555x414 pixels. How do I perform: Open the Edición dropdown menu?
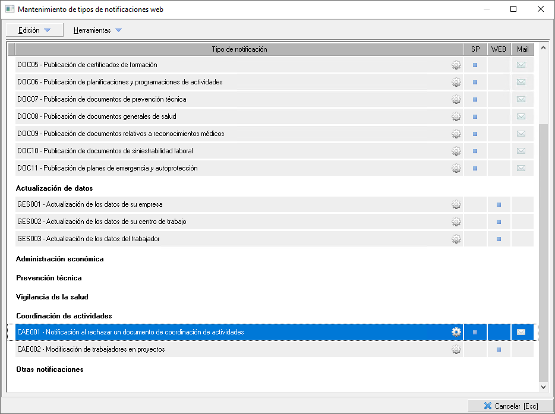coord(34,30)
